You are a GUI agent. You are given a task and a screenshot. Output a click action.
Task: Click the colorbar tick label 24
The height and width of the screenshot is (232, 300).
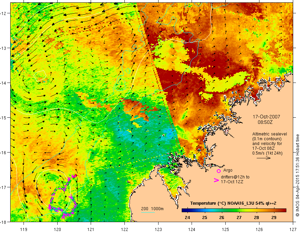(187, 217)
